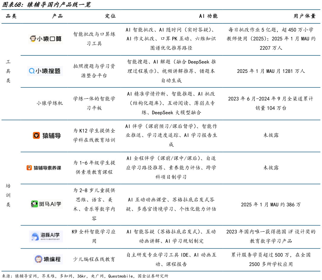Click the 小猿搜题 magnifier logo
322x280 pixels.
[x=45, y=71]
